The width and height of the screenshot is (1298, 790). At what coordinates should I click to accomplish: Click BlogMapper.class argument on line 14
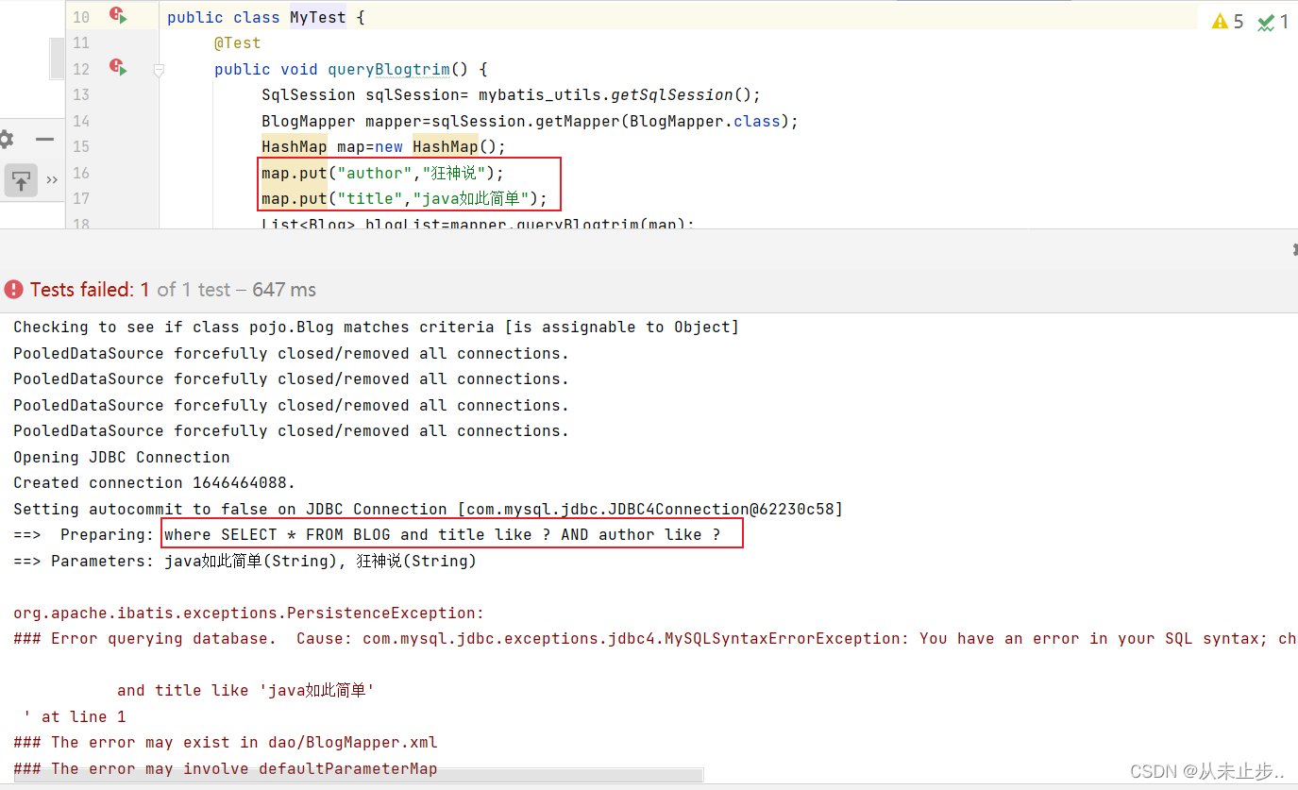pos(705,121)
